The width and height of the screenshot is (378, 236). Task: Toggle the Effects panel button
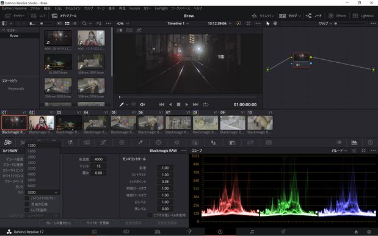pos(337,16)
